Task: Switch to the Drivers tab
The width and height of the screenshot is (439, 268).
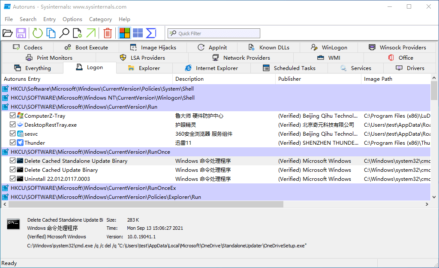Action: click(410, 68)
